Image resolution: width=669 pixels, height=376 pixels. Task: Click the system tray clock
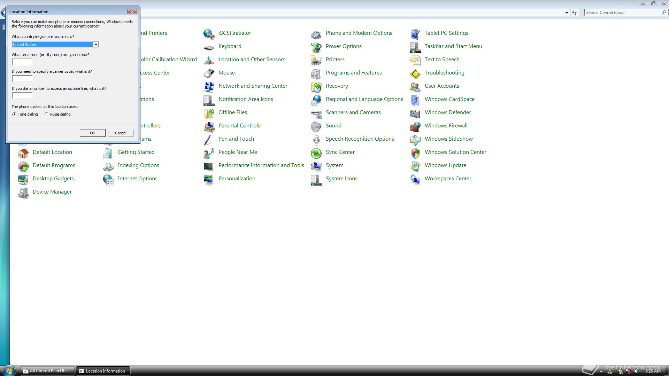(x=653, y=371)
